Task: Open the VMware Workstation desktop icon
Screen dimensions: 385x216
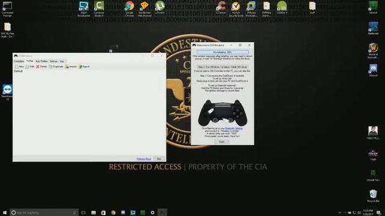Action: pyautogui.click(x=251, y=9)
